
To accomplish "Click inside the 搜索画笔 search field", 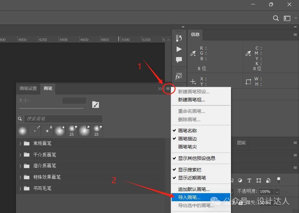I will (62, 119).
